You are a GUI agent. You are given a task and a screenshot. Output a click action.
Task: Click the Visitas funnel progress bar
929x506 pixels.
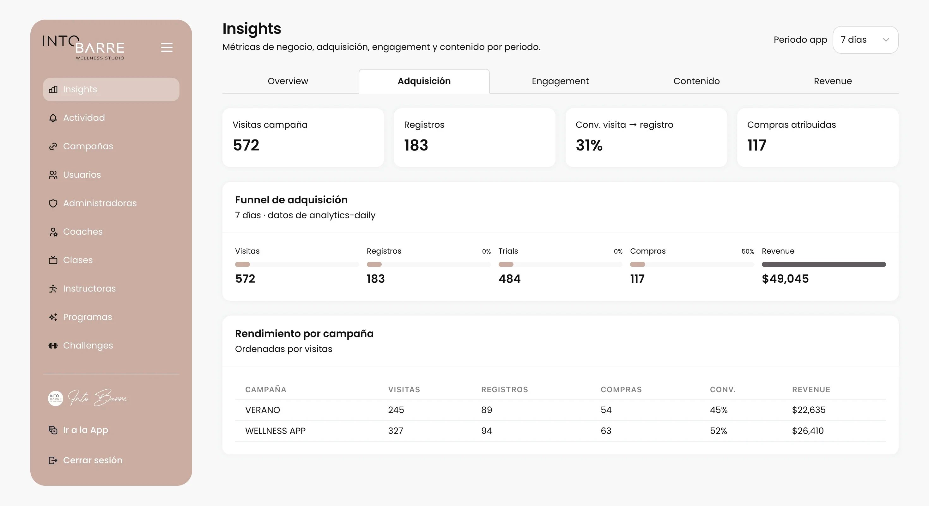point(297,265)
